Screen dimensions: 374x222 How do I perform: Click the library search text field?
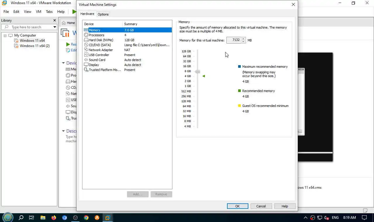(x=31, y=27)
